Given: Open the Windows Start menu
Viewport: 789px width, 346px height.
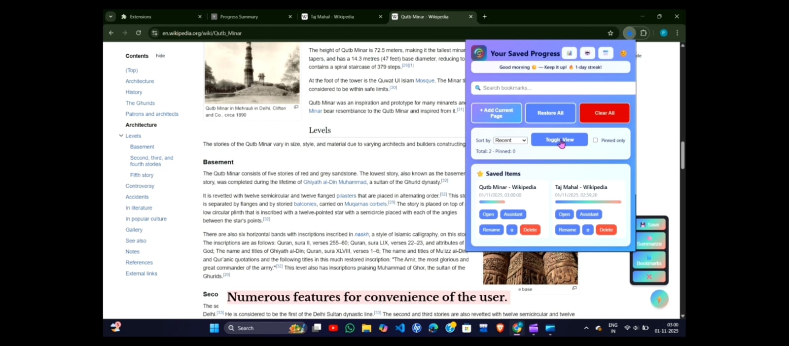Looking at the screenshot, I should click(214, 328).
